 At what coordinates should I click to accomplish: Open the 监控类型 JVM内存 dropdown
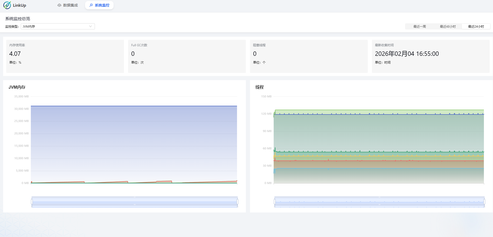pos(58,26)
